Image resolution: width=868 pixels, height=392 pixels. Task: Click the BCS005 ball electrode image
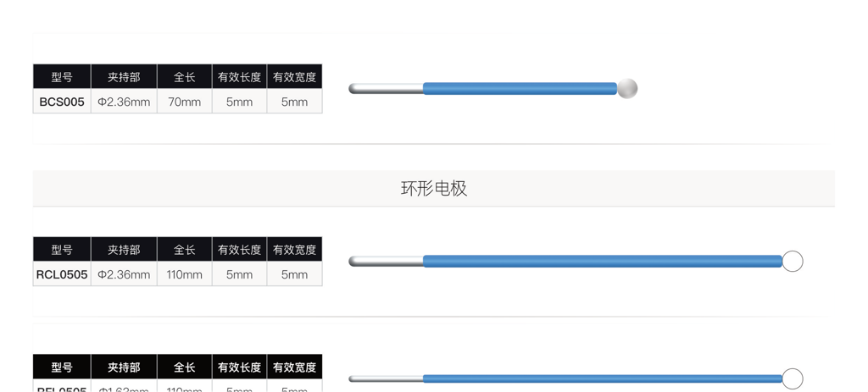[x=492, y=88]
